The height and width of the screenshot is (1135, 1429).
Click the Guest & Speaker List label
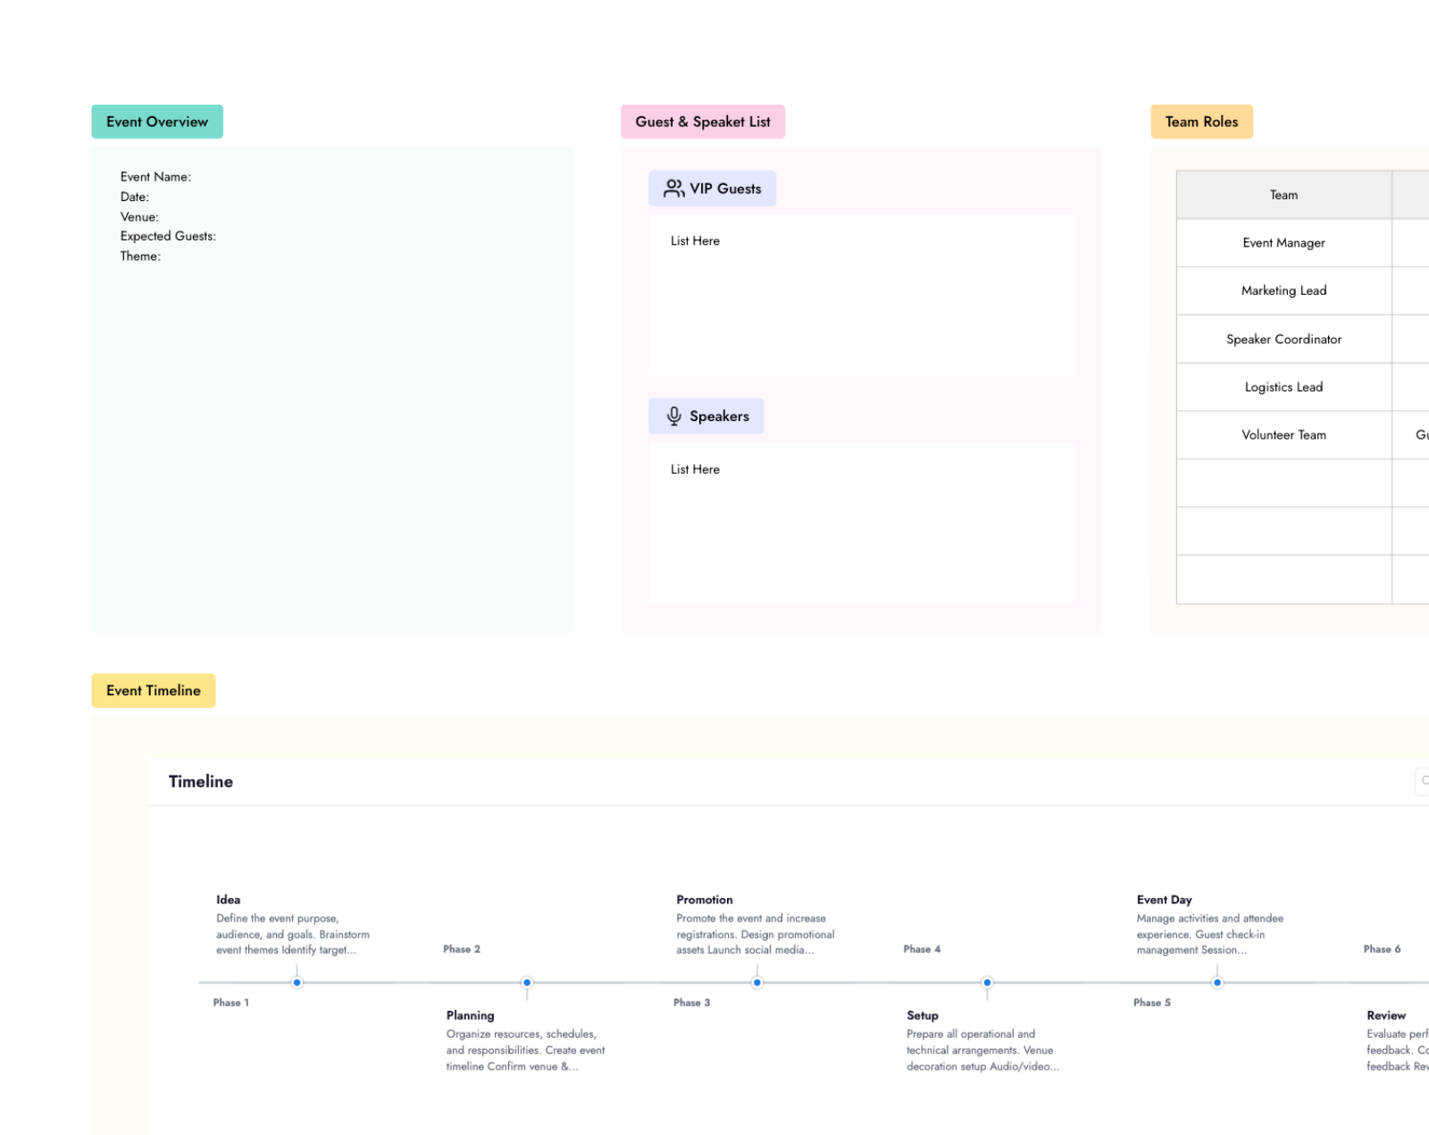pyautogui.click(x=703, y=122)
